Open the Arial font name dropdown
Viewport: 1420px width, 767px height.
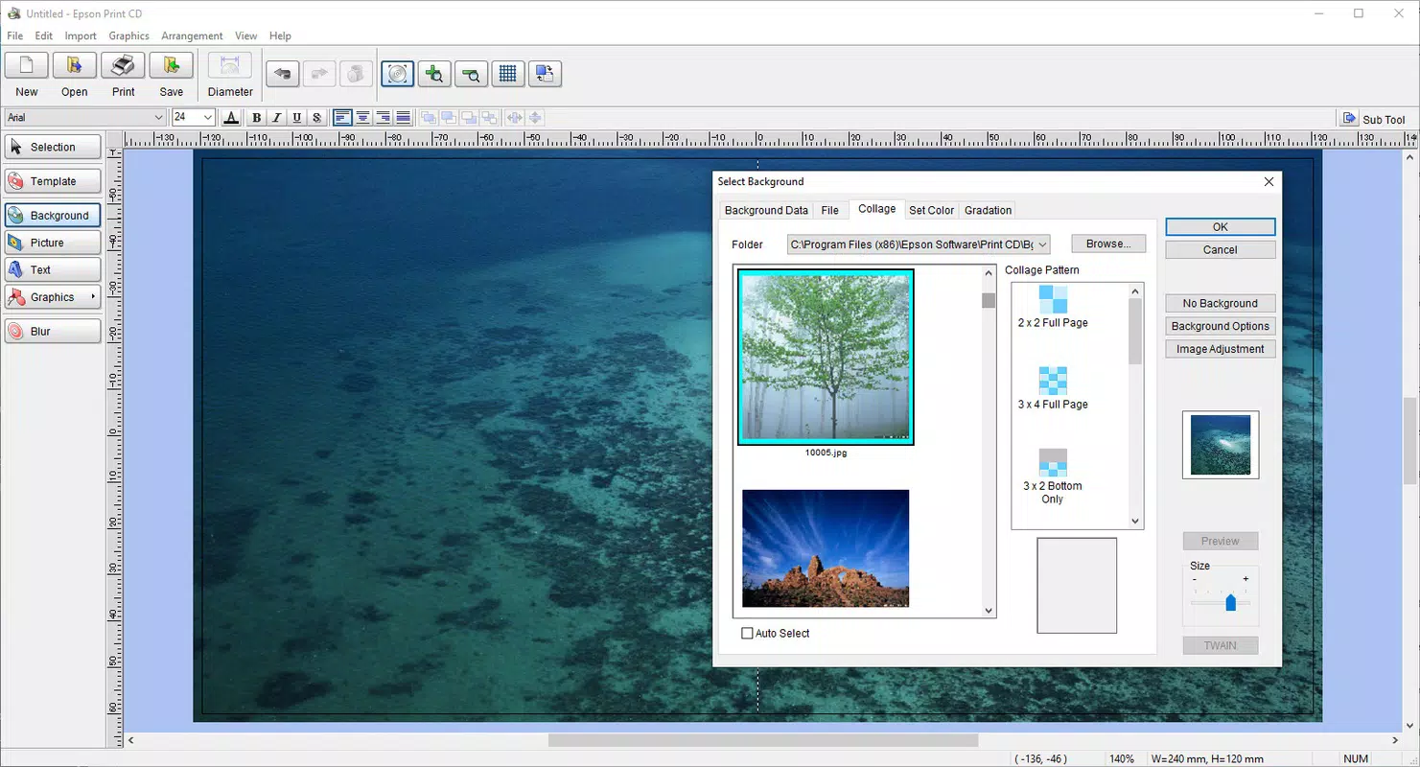(x=159, y=117)
